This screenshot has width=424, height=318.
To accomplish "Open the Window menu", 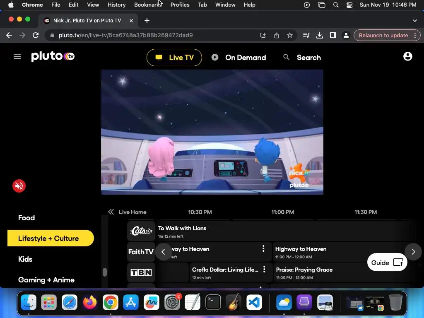I will 225,5.
